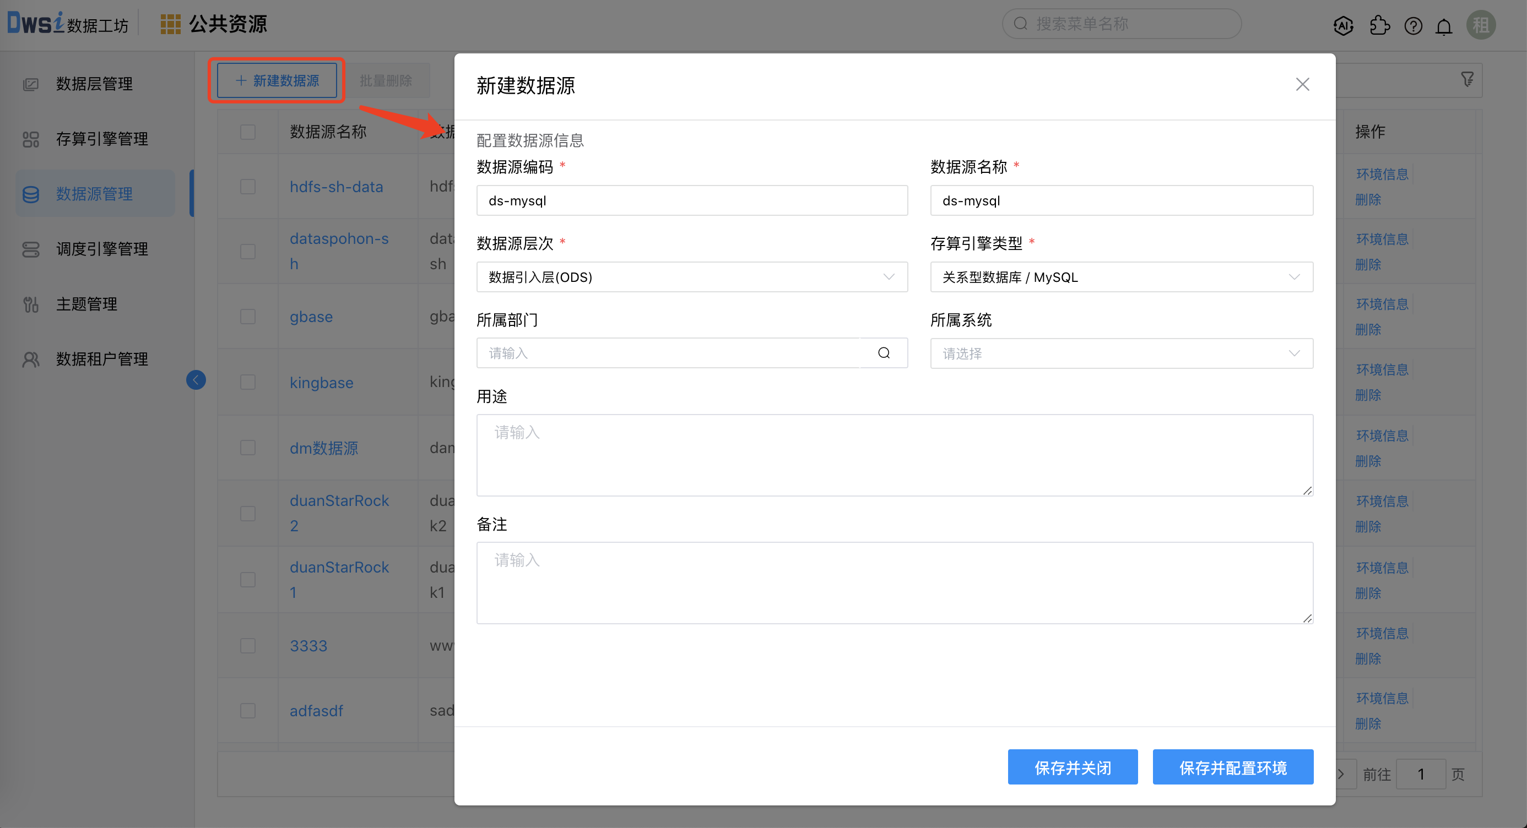Toggle the select-all checkbox in table header
Screen dimensions: 1527x828
pyautogui.click(x=247, y=132)
